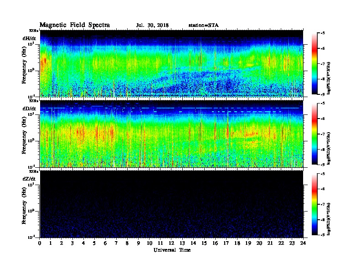This screenshot has width=361, height=279.
Task: Click the 'Magnetic Field Spectra' title text
Action: [75, 25]
